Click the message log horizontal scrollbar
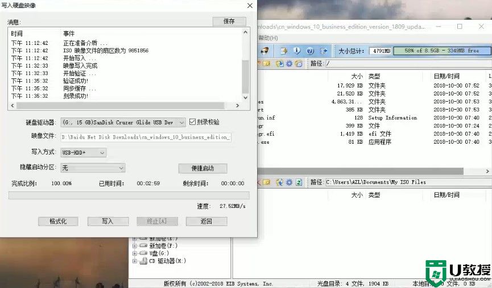This screenshot has width=492, height=288. [x=124, y=106]
